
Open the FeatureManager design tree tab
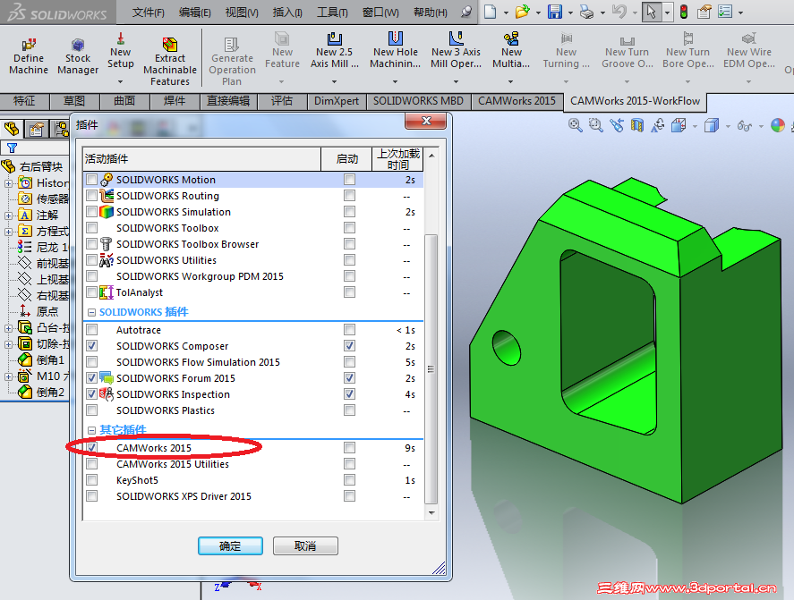click(x=12, y=129)
